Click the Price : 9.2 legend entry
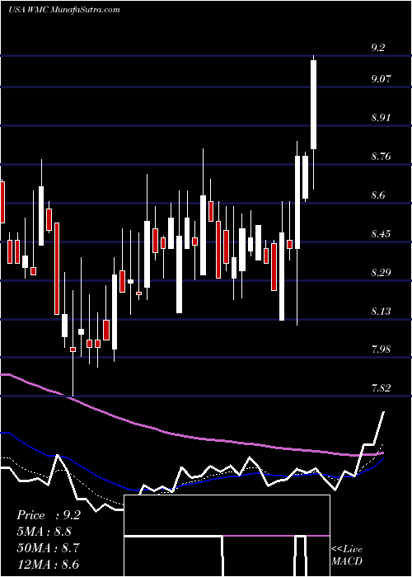 coord(48,515)
